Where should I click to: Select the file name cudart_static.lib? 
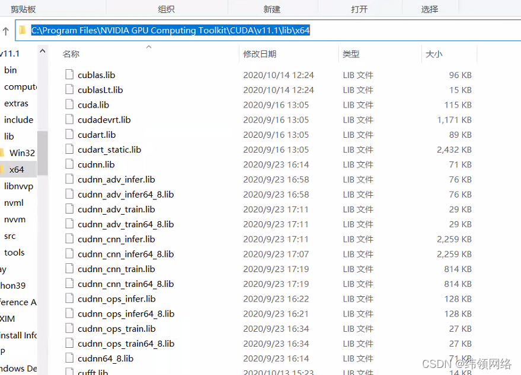coord(109,150)
